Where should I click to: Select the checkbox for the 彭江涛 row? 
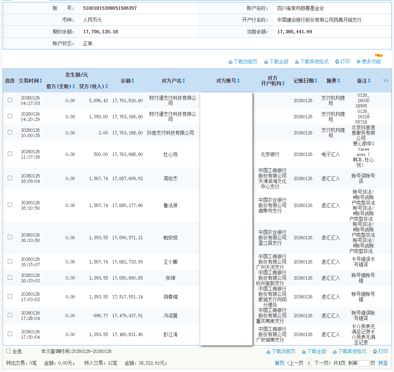[10, 334]
